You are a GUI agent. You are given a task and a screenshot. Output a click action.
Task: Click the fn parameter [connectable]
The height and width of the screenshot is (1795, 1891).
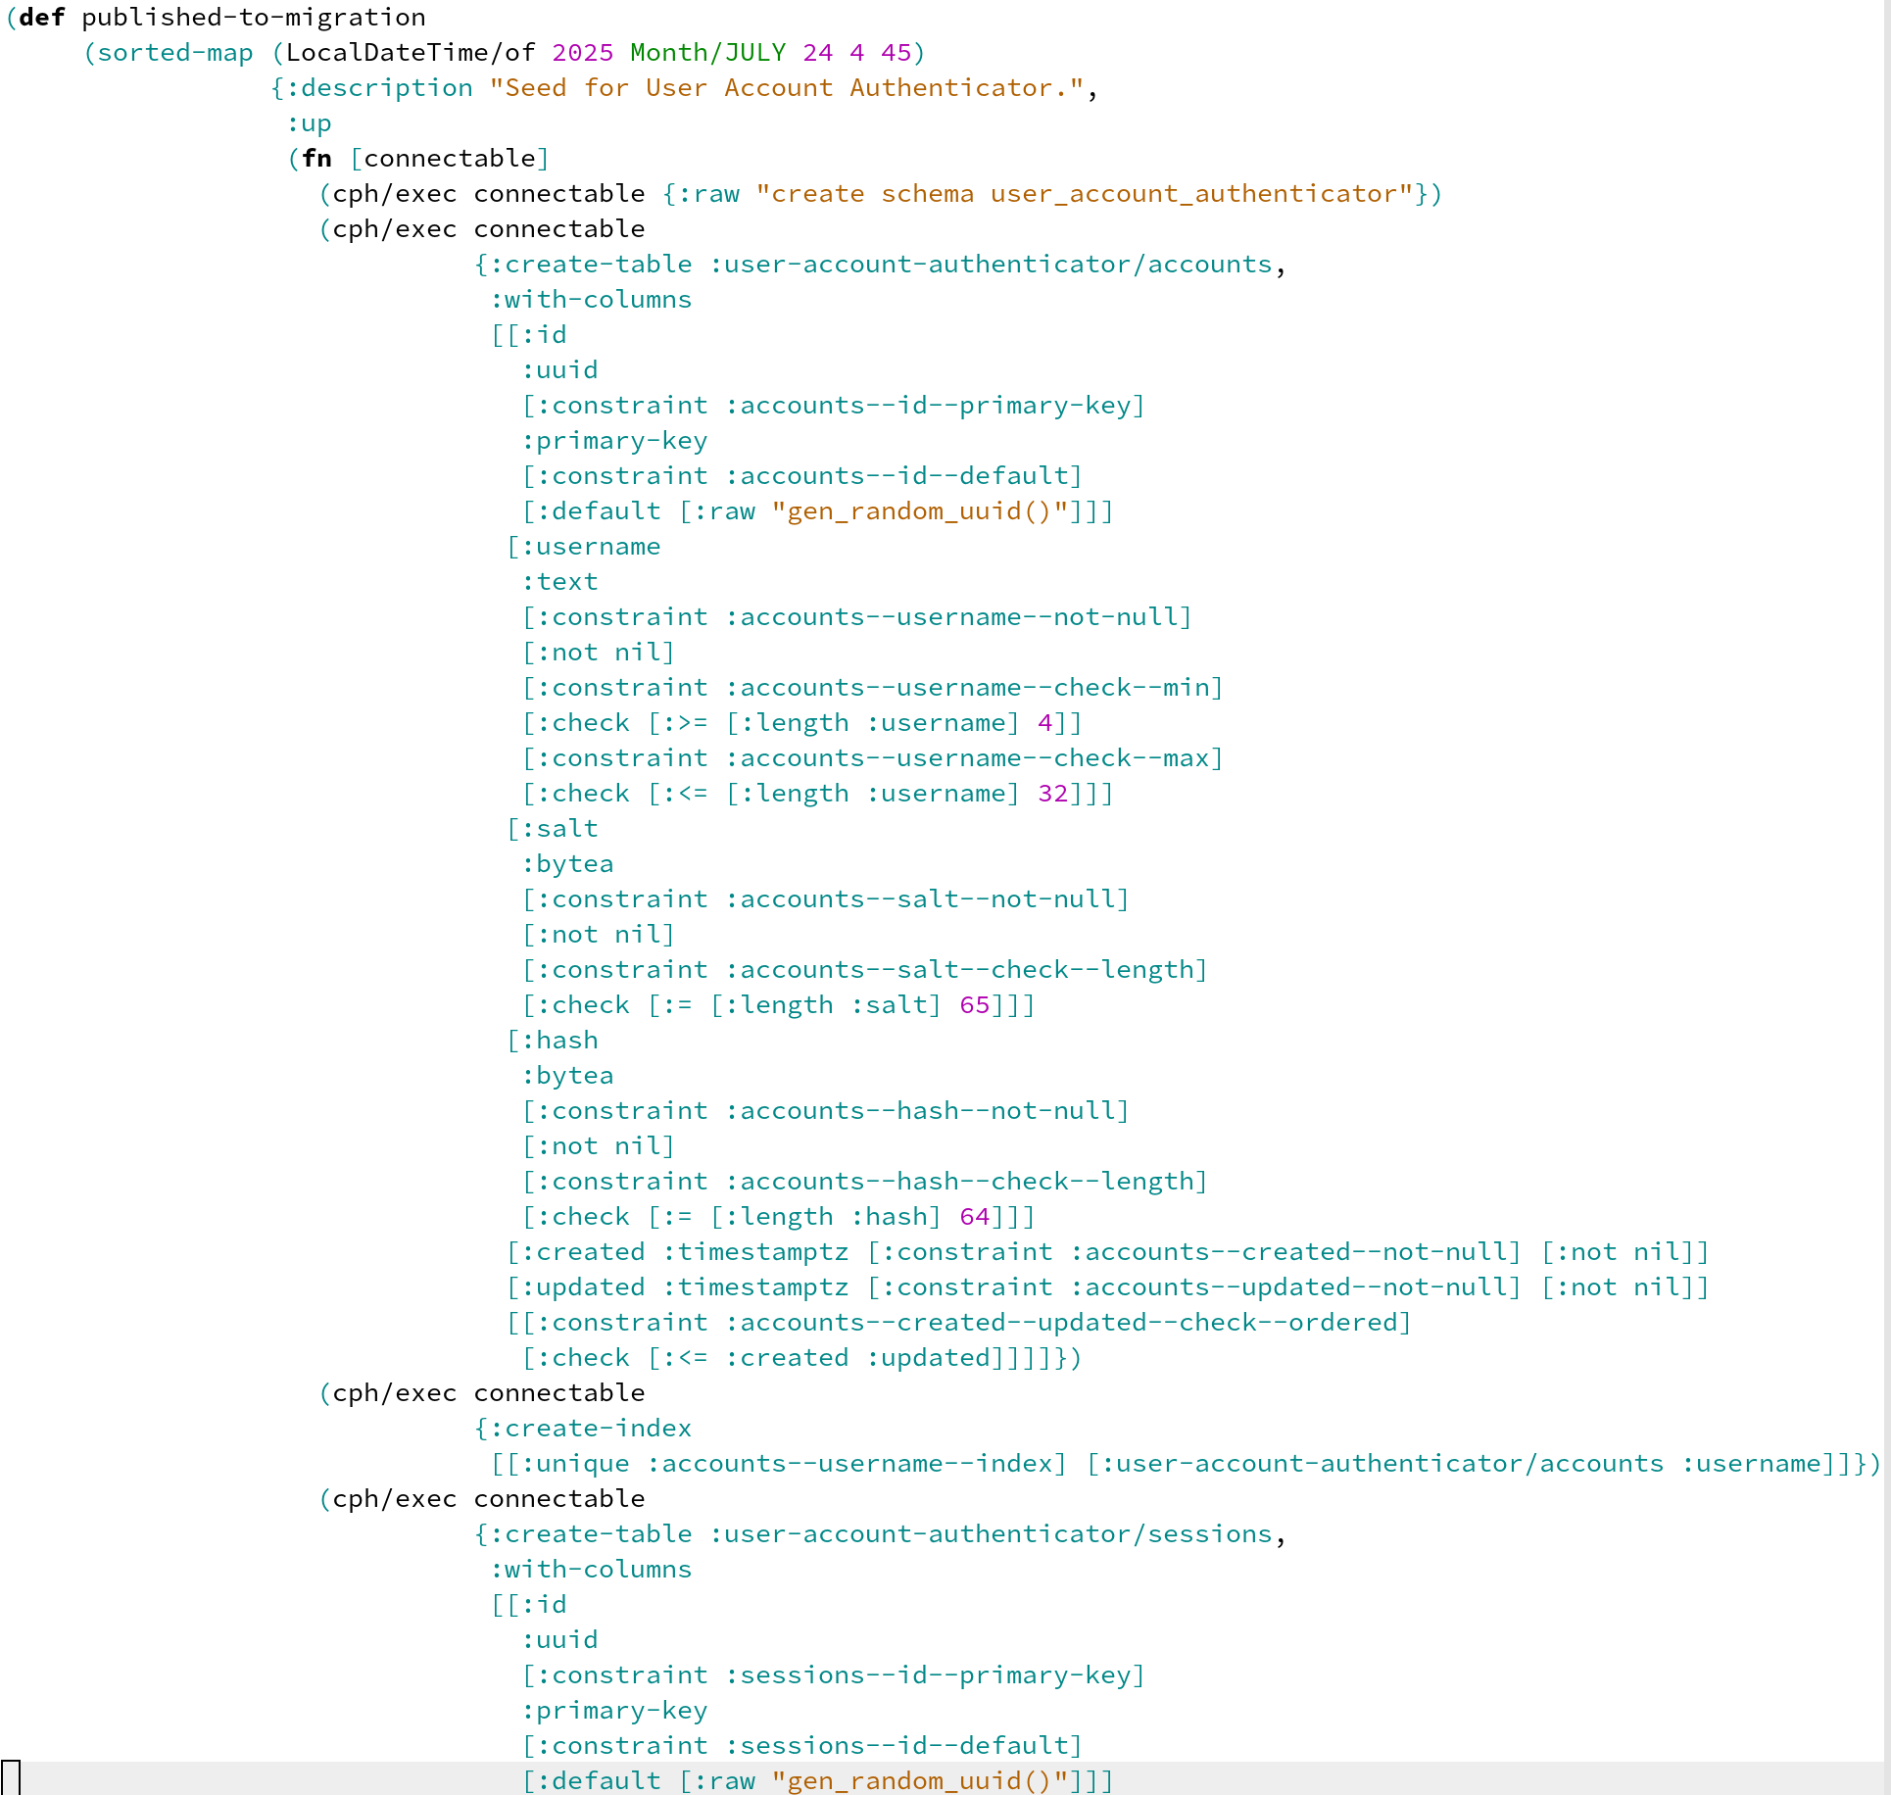coord(450,159)
